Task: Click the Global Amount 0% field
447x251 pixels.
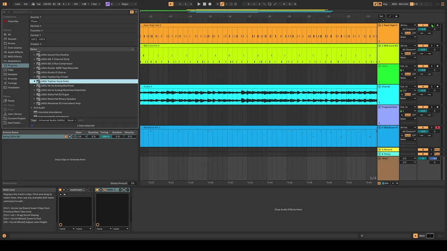Action: (x=132, y=183)
